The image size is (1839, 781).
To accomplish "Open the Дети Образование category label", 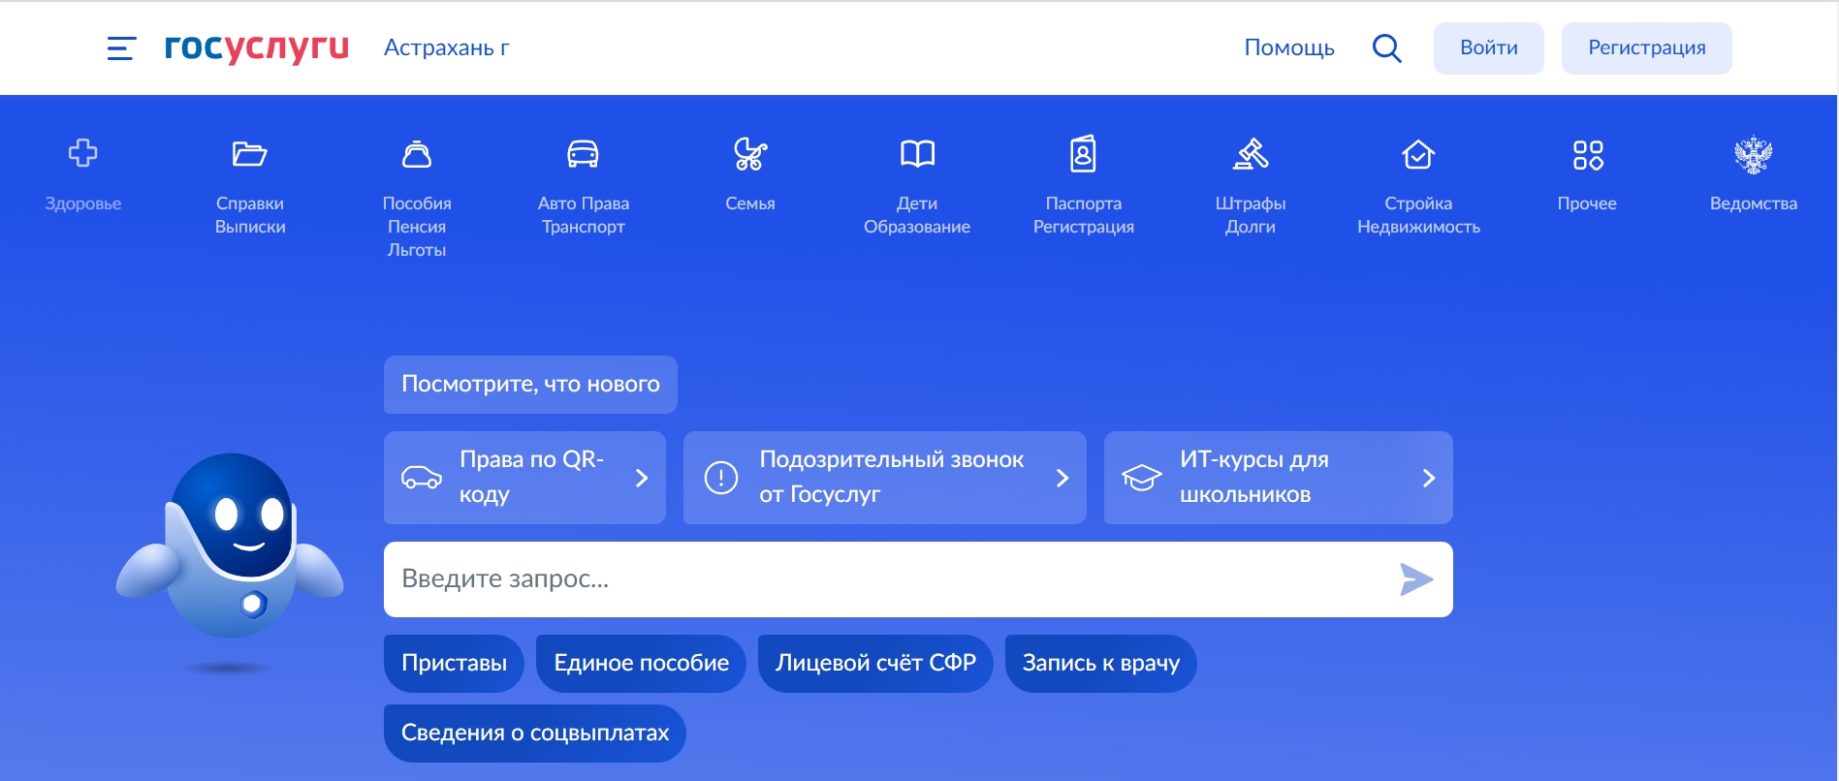I will click(917, 215).
